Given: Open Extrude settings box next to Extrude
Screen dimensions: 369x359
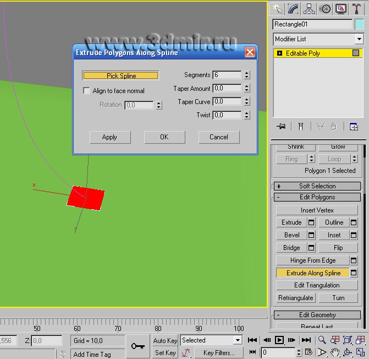Looking at the screenshot, I should point(311,222).
